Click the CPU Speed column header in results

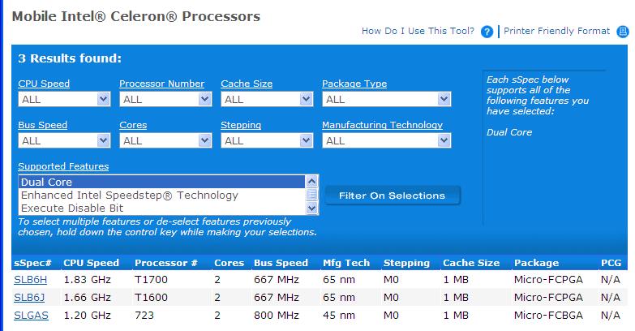point(91,263)
